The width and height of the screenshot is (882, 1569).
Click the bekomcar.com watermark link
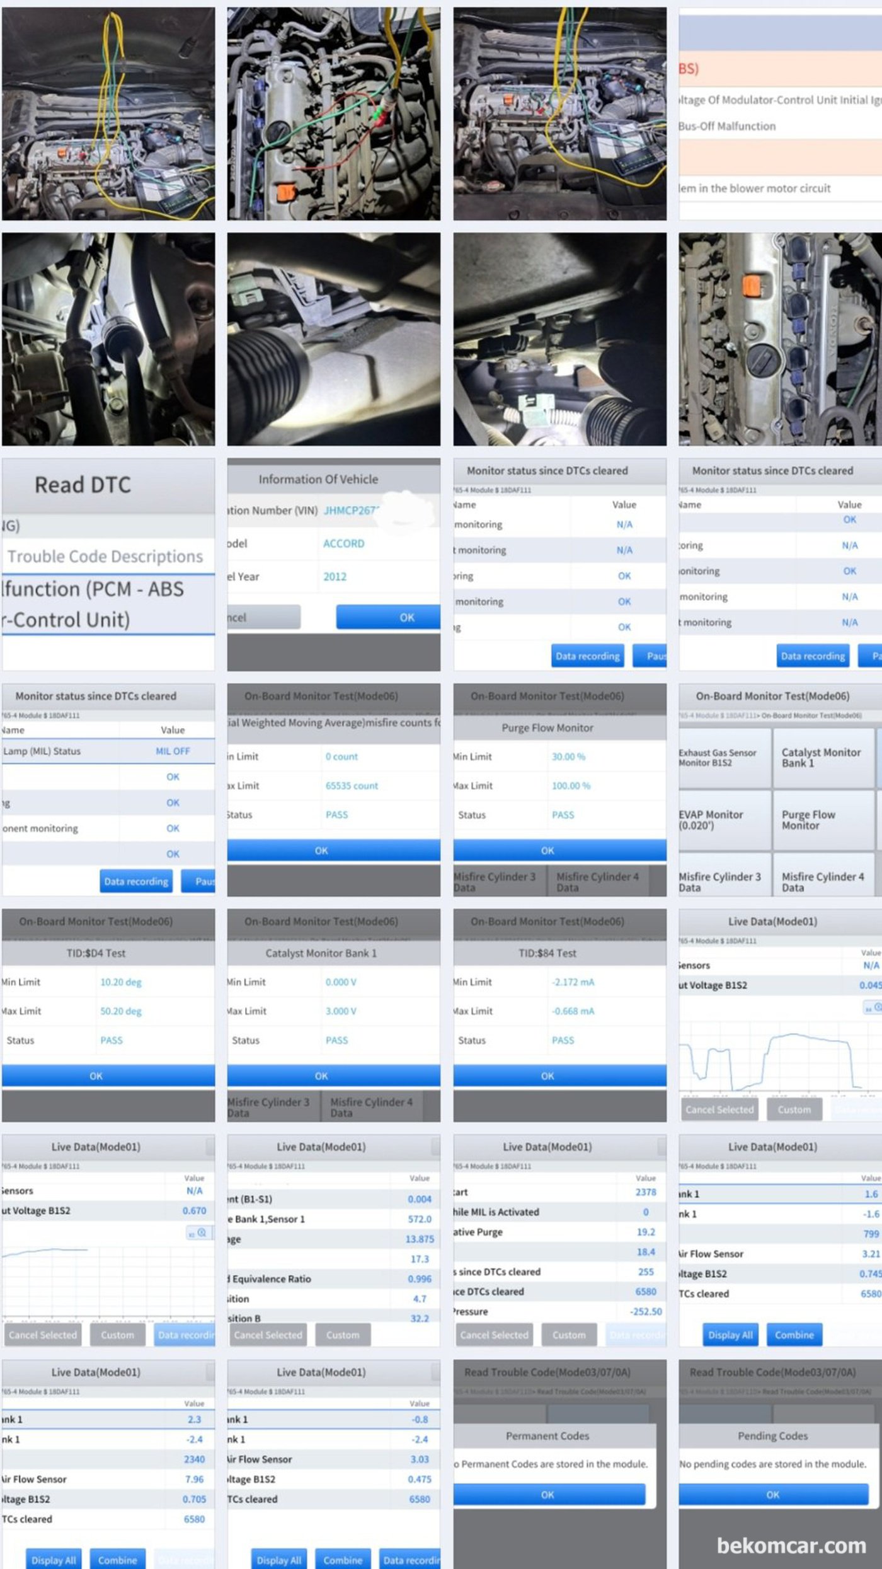click(791, 1546)
